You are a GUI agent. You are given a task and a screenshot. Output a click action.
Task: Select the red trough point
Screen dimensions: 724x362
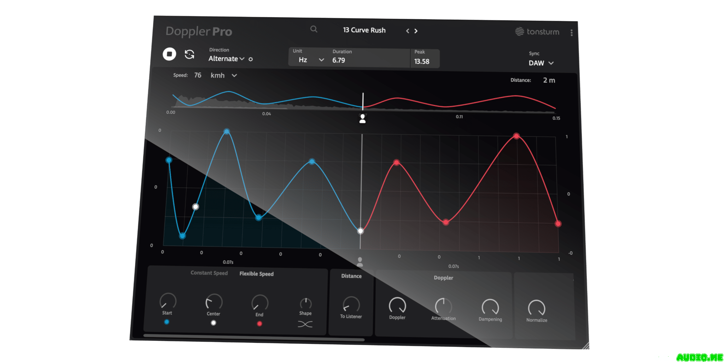tap(446, 222)
